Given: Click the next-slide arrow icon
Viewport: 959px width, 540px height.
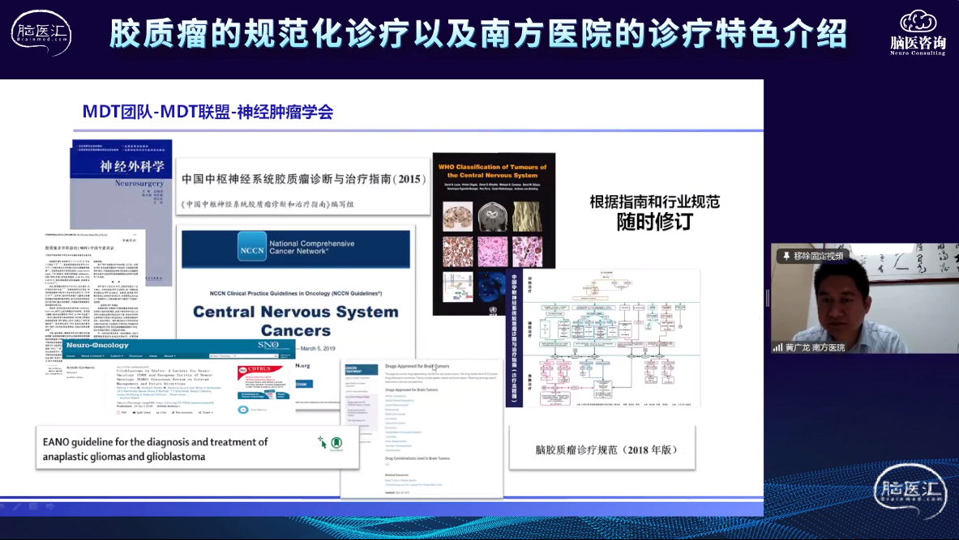Looking at the screenshot, I should coord(50,507).
